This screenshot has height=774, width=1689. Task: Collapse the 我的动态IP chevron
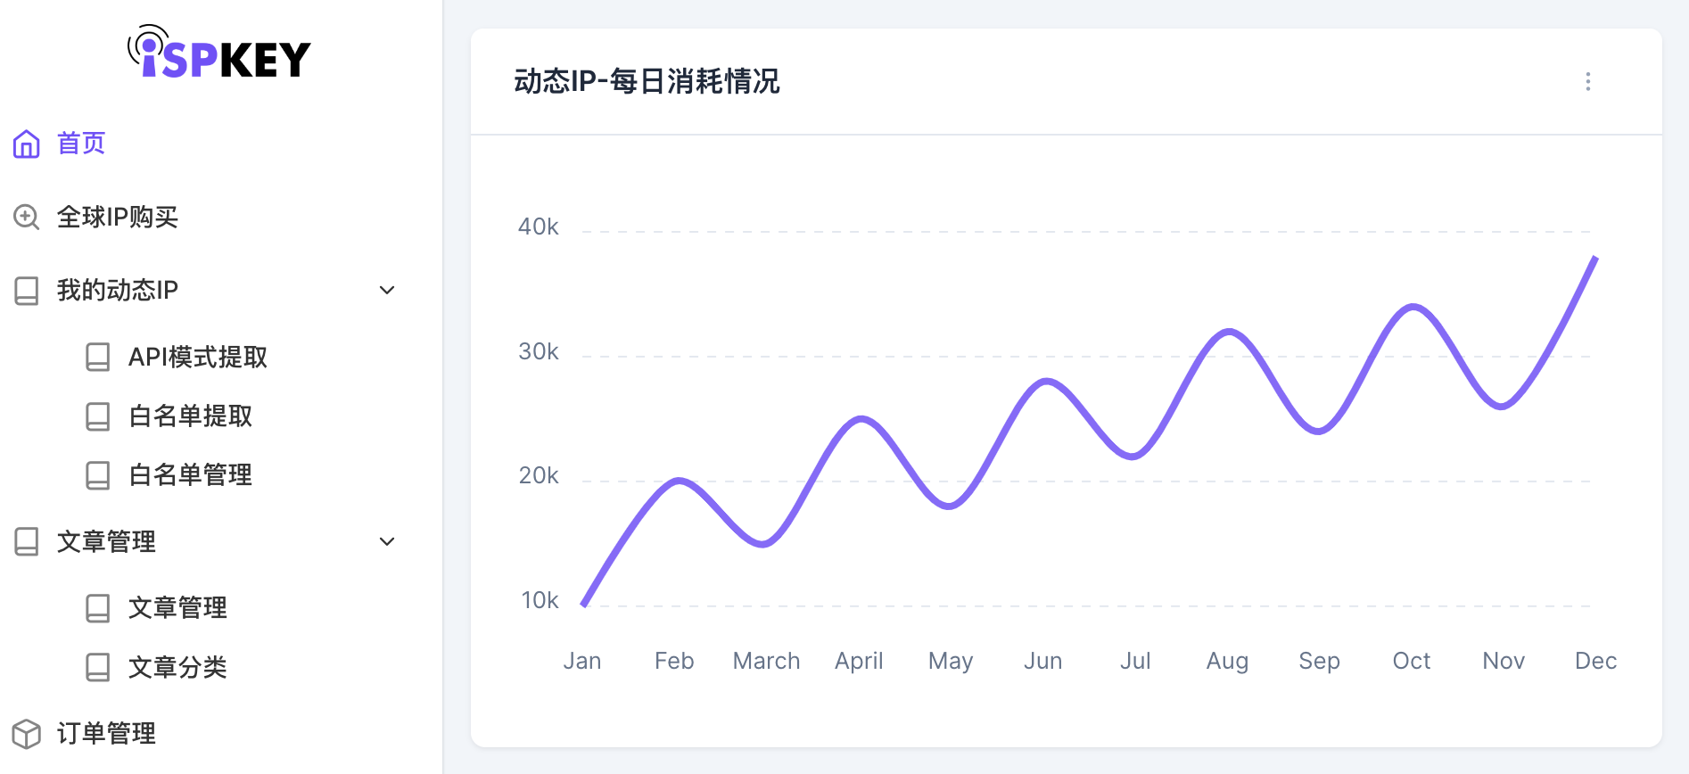(x=387, y=290)
